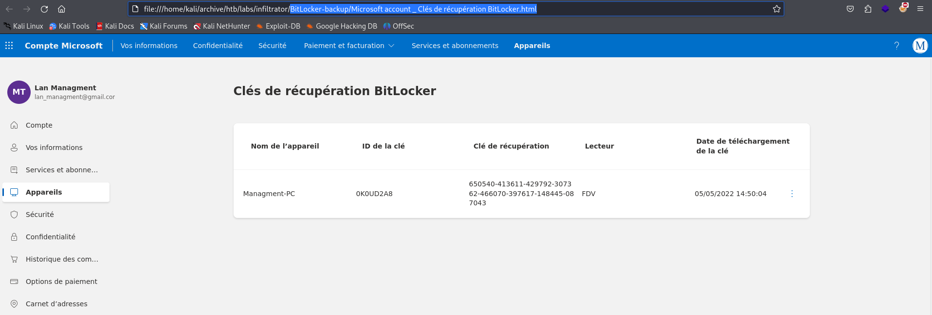932x315 pixels.
Task: Open Vos informations in the sidebar
Action: [56, 148]
